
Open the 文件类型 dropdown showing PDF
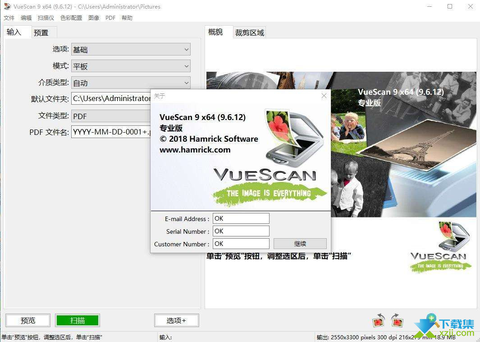coord(111,116)
